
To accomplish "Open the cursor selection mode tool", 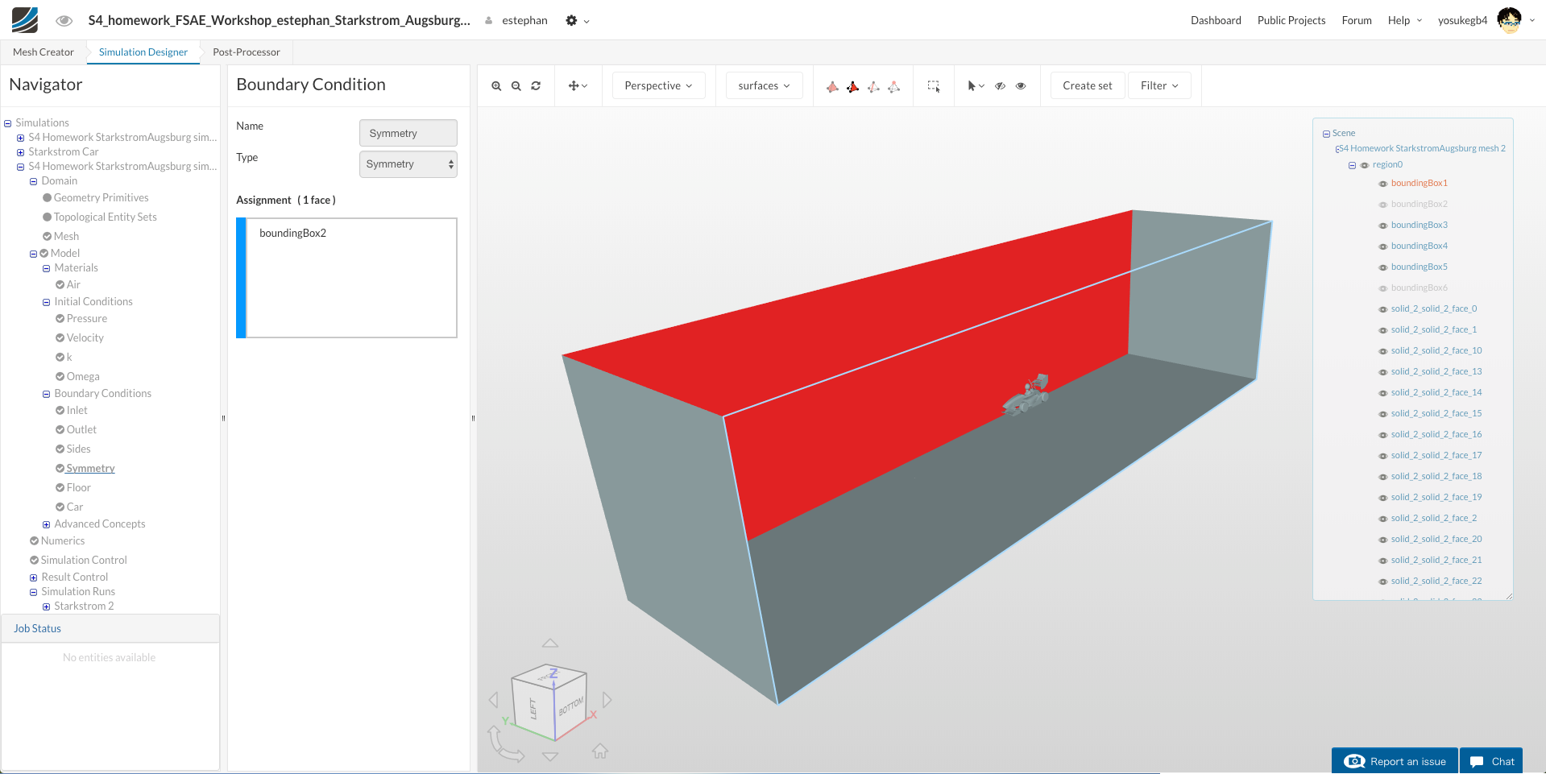I will 976,86.
